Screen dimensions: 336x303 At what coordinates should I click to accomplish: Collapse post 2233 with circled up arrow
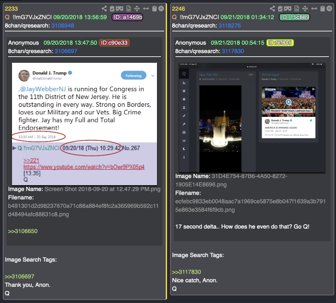161,8
